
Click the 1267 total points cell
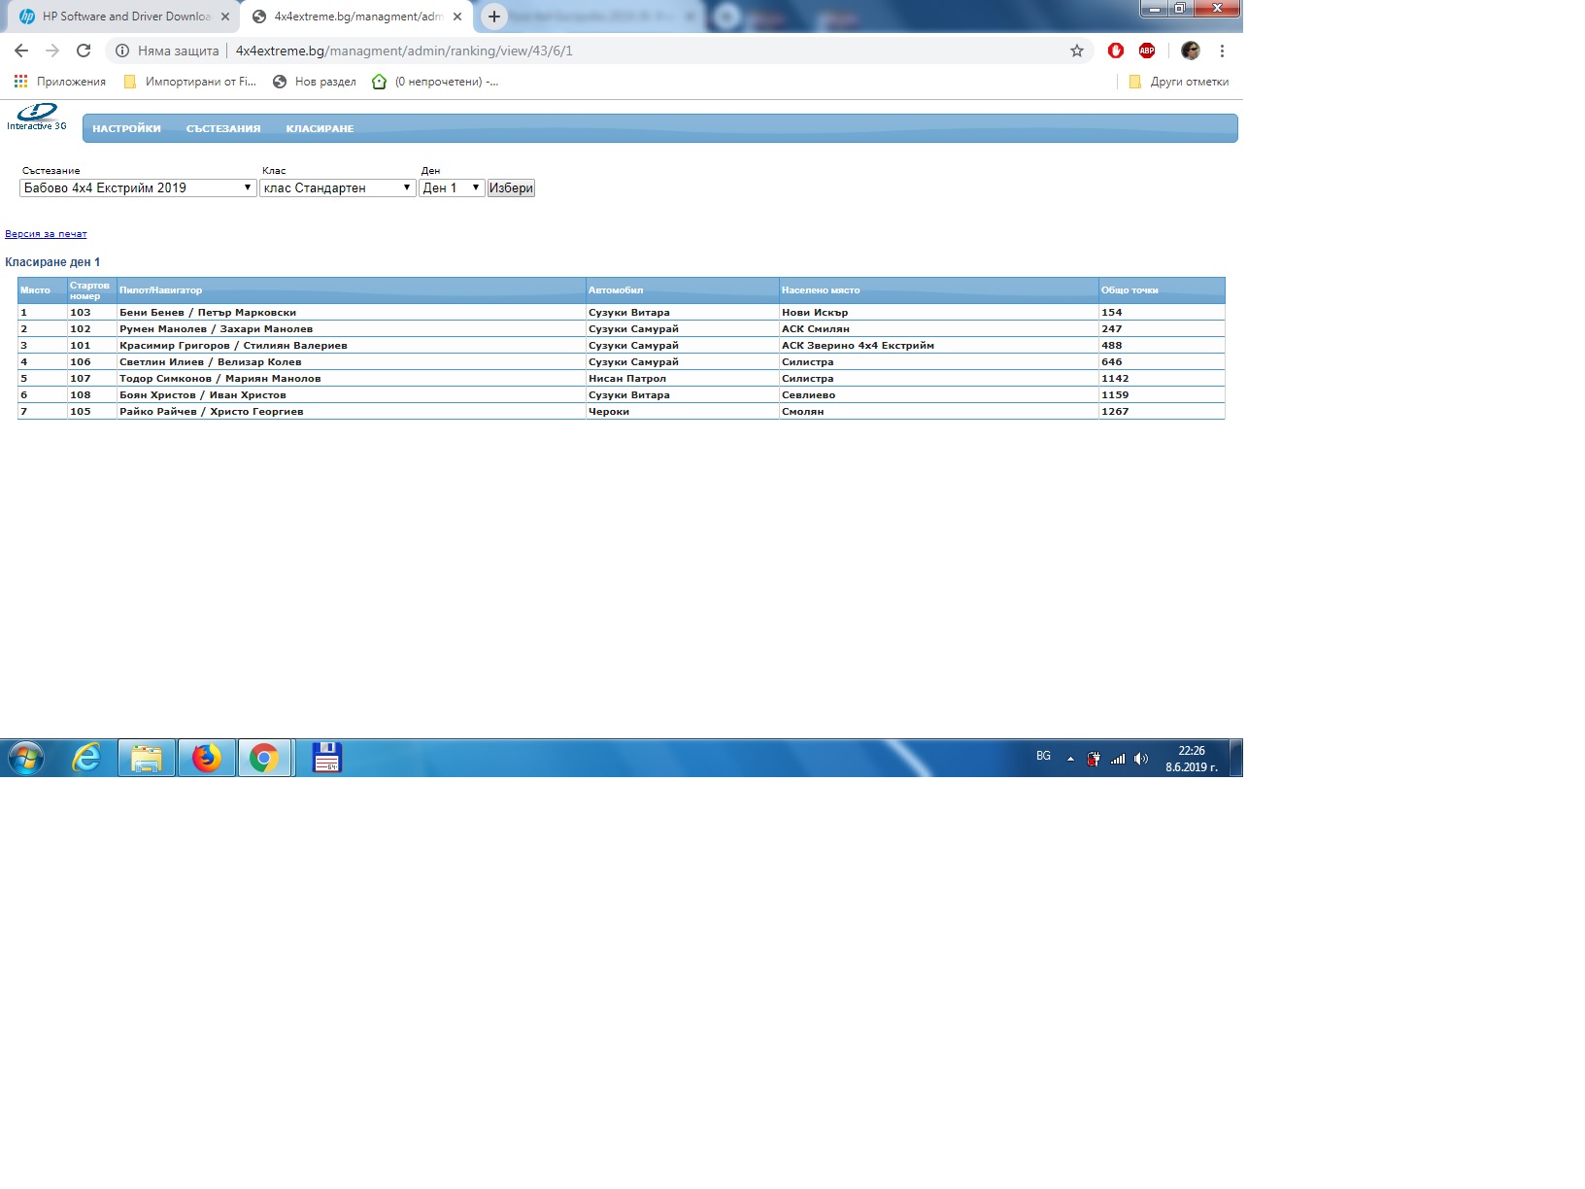[1162, 412]
